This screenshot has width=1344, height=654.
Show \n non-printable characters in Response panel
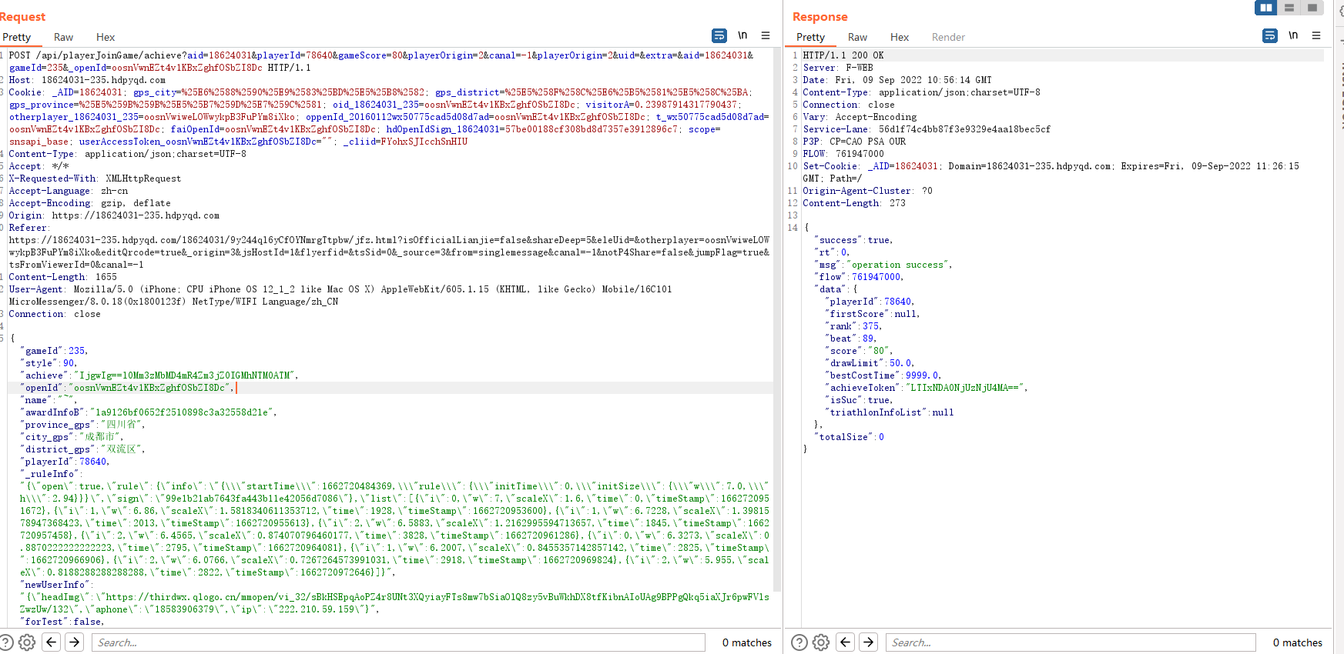click(x=1293, y=35)
